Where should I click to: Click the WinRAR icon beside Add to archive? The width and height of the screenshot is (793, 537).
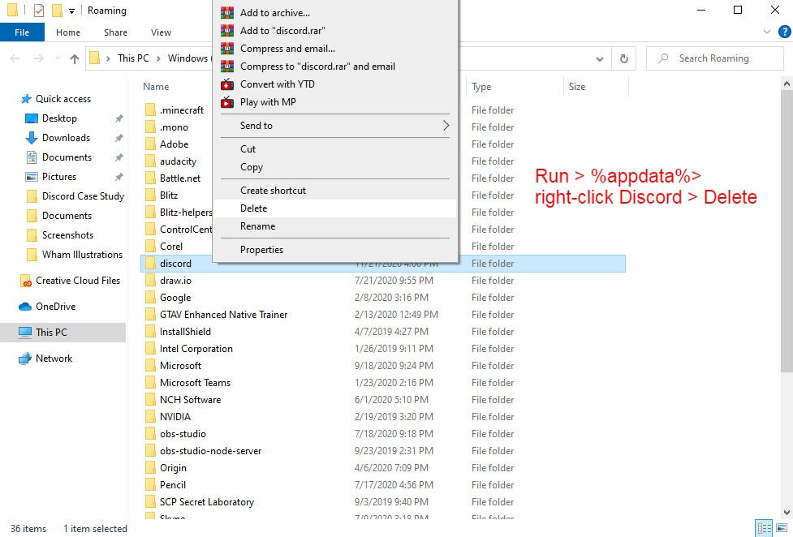pos(227,13)
